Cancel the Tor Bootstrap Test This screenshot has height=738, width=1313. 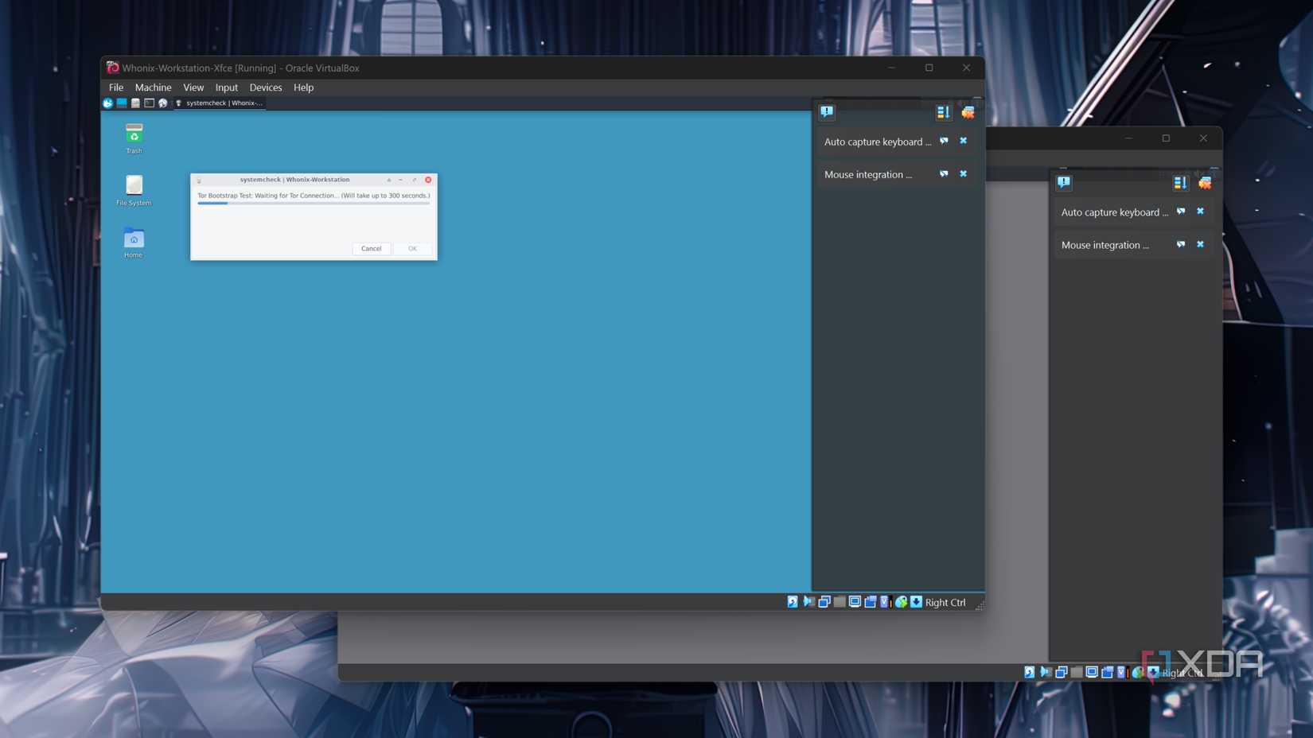point(371,248)
